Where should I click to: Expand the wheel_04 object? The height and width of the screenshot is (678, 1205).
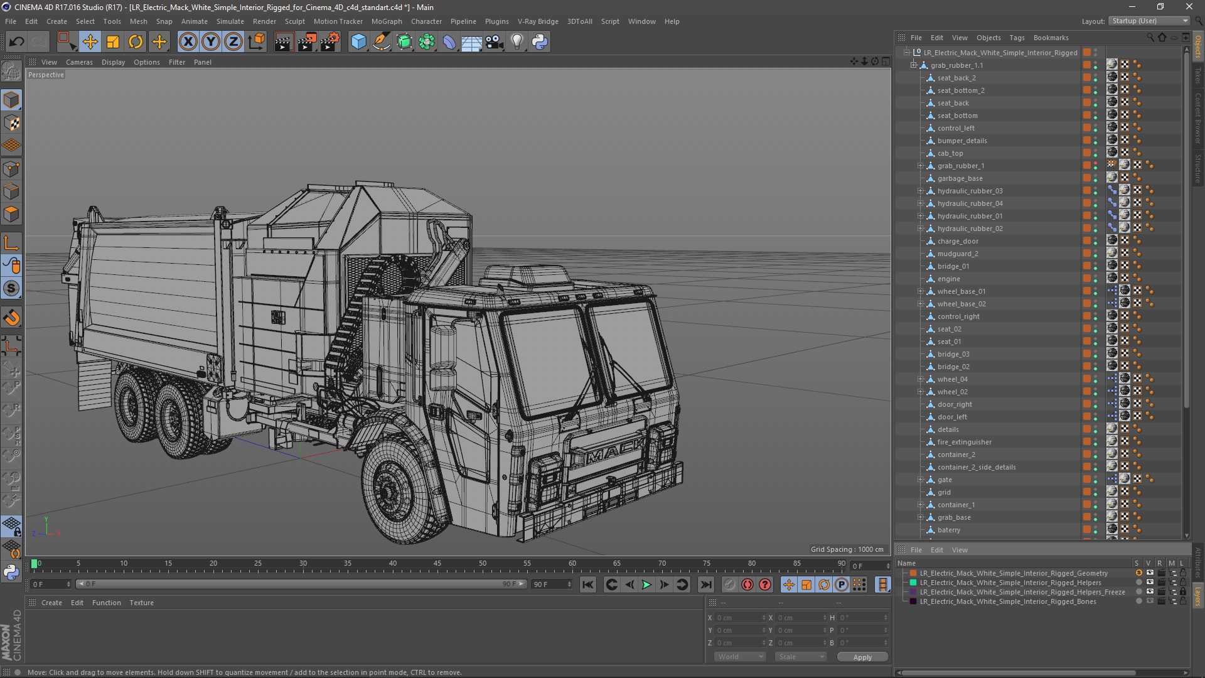pyautogui.click(x=921, y=379)
